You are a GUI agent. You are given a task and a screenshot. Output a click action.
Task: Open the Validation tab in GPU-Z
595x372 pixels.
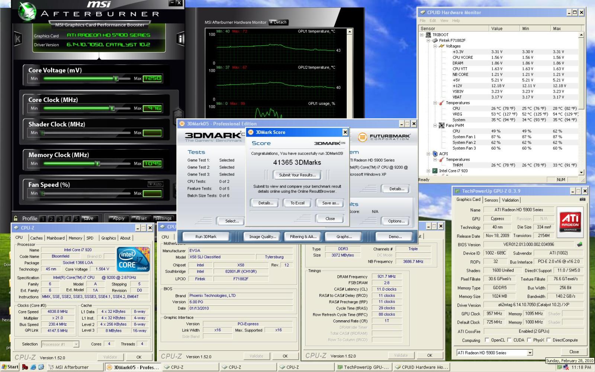(x=510, y=200)
